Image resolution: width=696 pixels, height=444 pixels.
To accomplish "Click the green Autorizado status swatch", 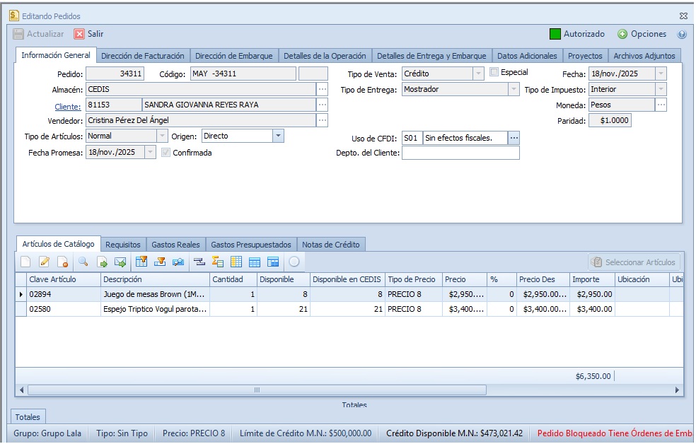I will coord(555,34).
